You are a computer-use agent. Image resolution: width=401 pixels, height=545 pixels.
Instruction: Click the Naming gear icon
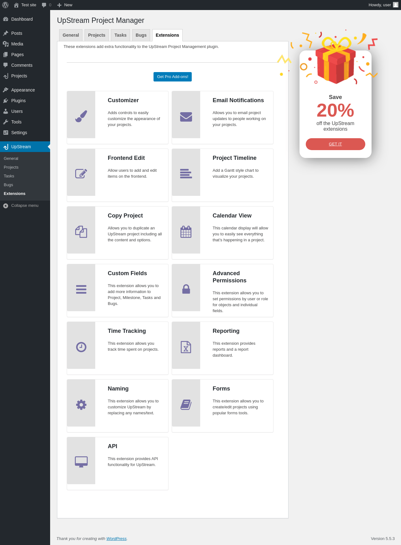(81, 405)
